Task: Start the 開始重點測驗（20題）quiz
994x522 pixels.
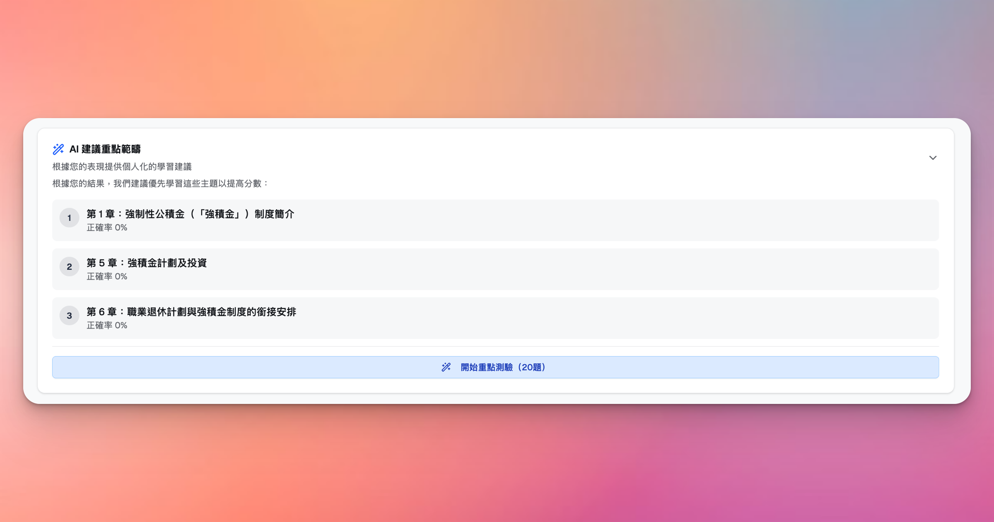Action: (495, 367)
